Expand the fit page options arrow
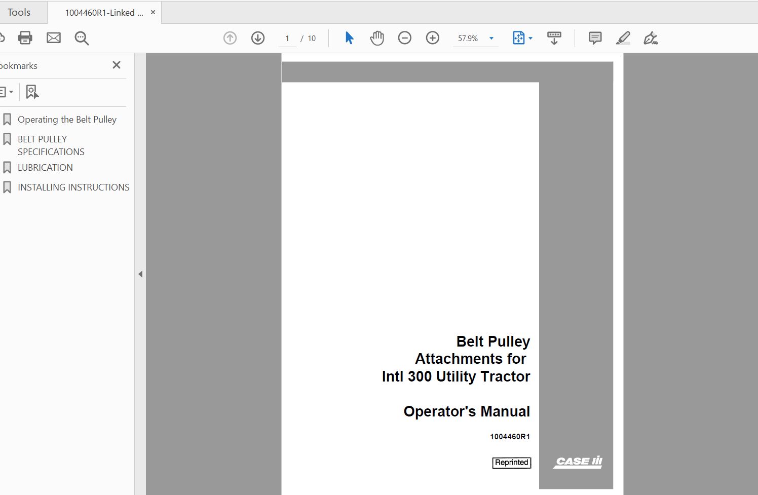 click(x=530, y=39)
